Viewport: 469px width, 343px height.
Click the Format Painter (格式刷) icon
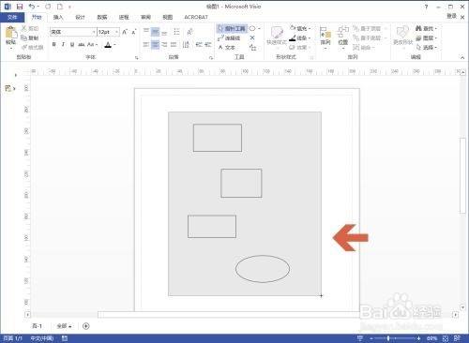(x=23, y=47)
